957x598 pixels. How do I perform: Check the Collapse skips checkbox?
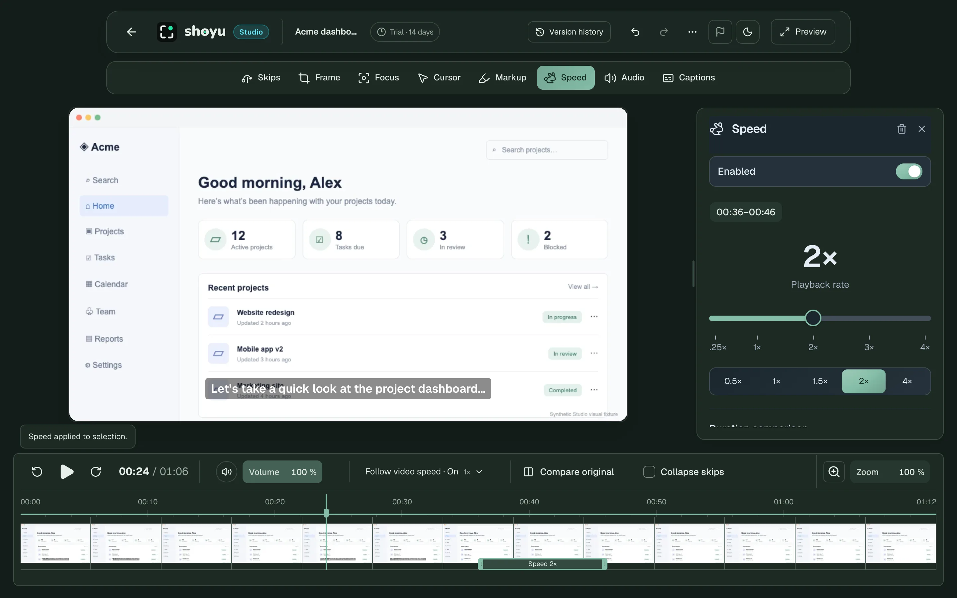tap(649, 471)
